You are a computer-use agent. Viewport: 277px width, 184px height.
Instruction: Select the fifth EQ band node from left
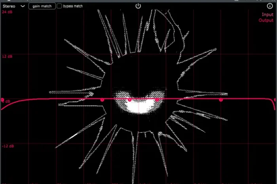click(221, 100)
